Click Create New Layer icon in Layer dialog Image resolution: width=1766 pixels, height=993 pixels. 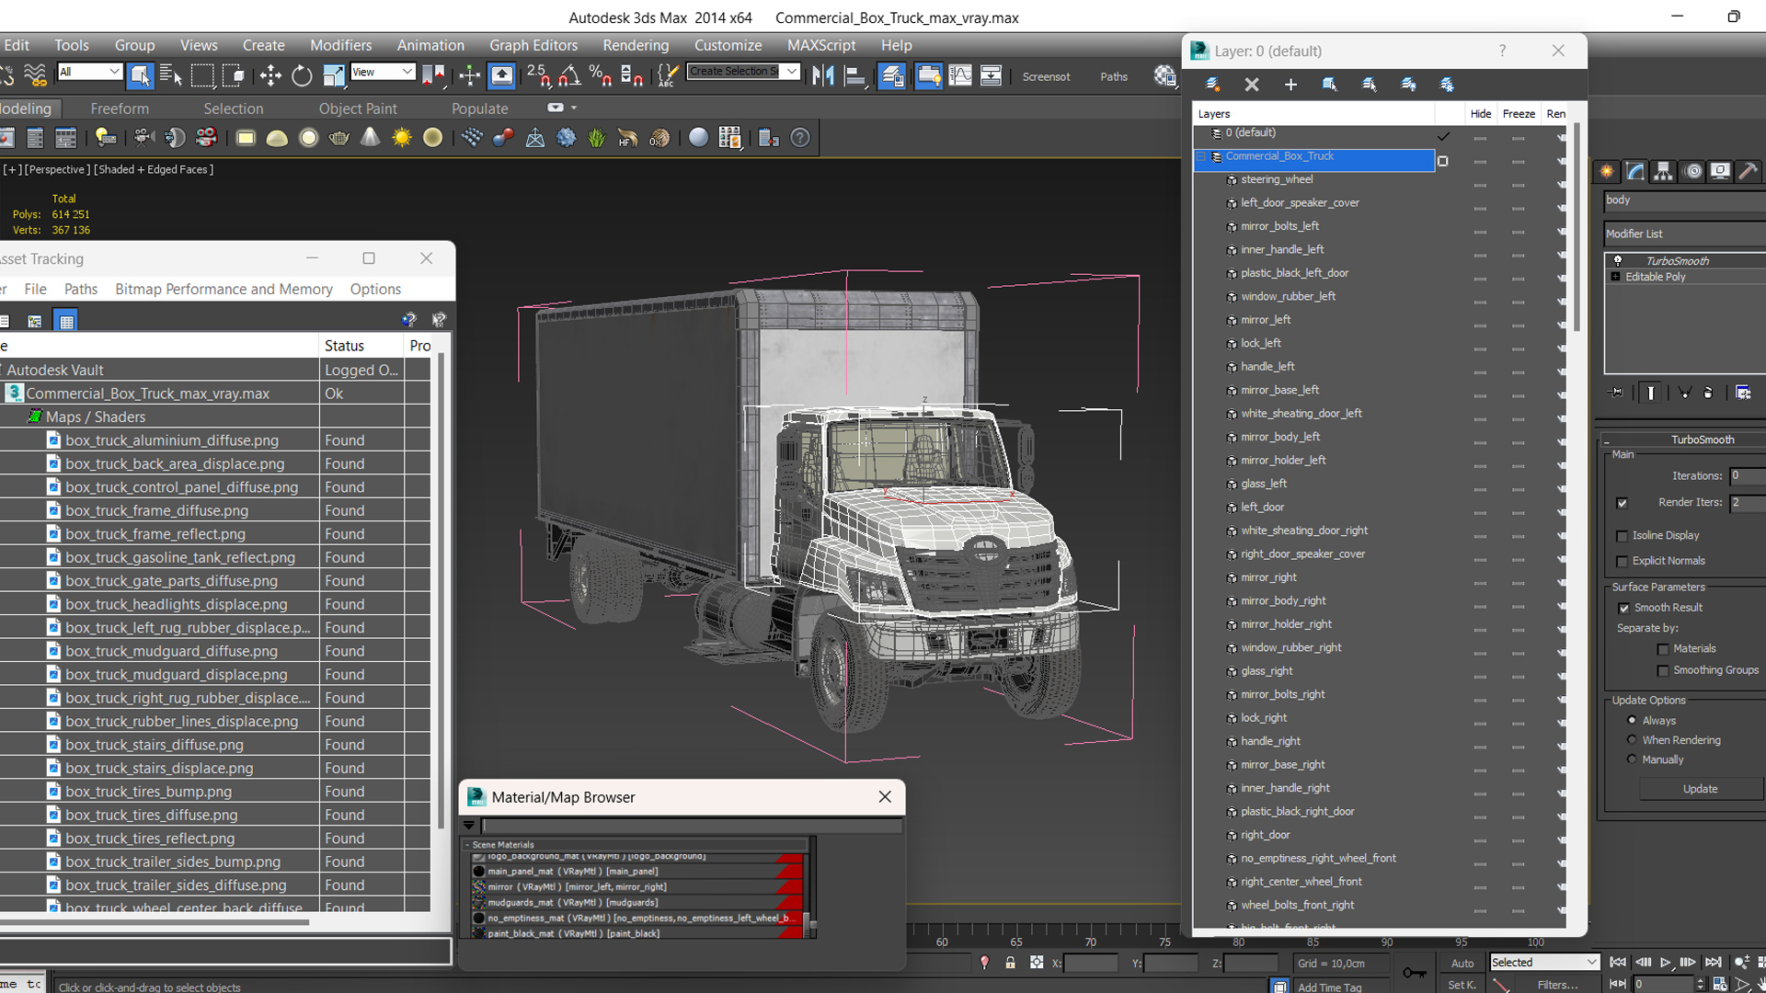[x=1213, y=85]
